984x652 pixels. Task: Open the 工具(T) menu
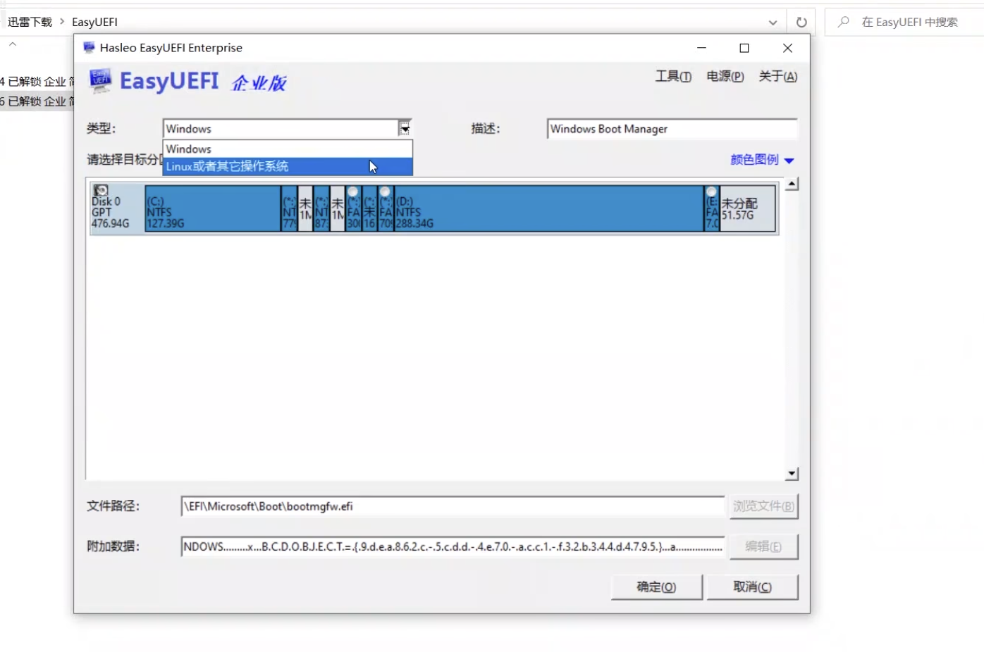673,76
